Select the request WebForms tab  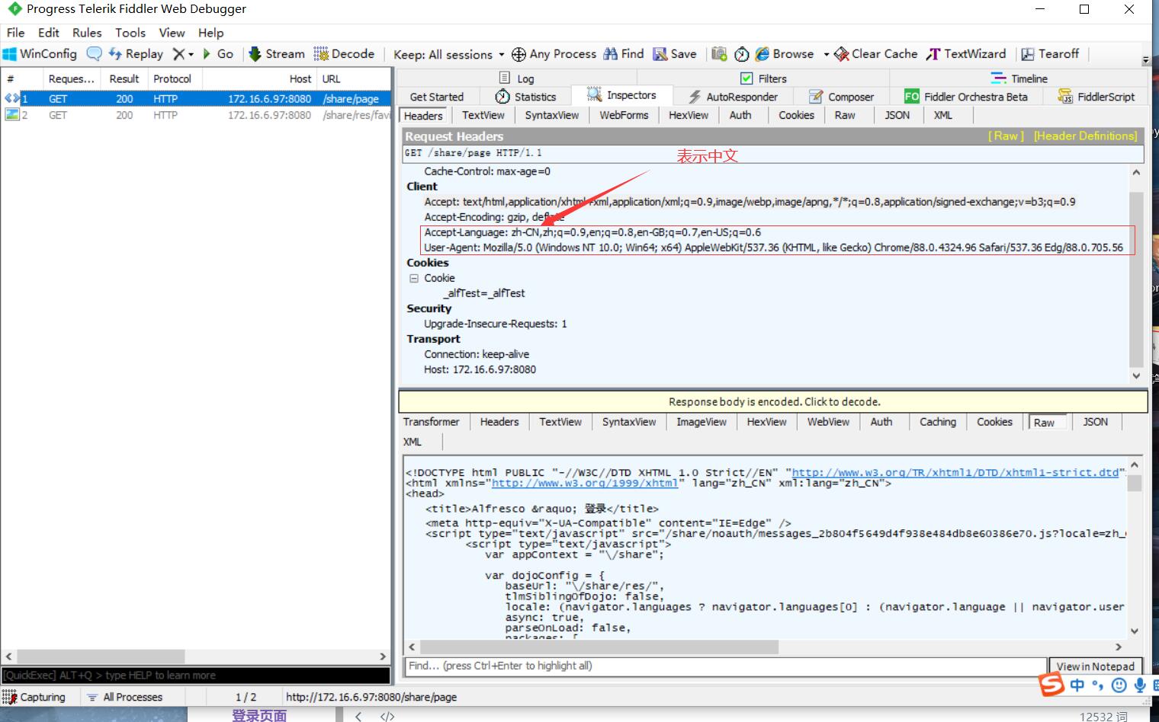tap(624, 115)
